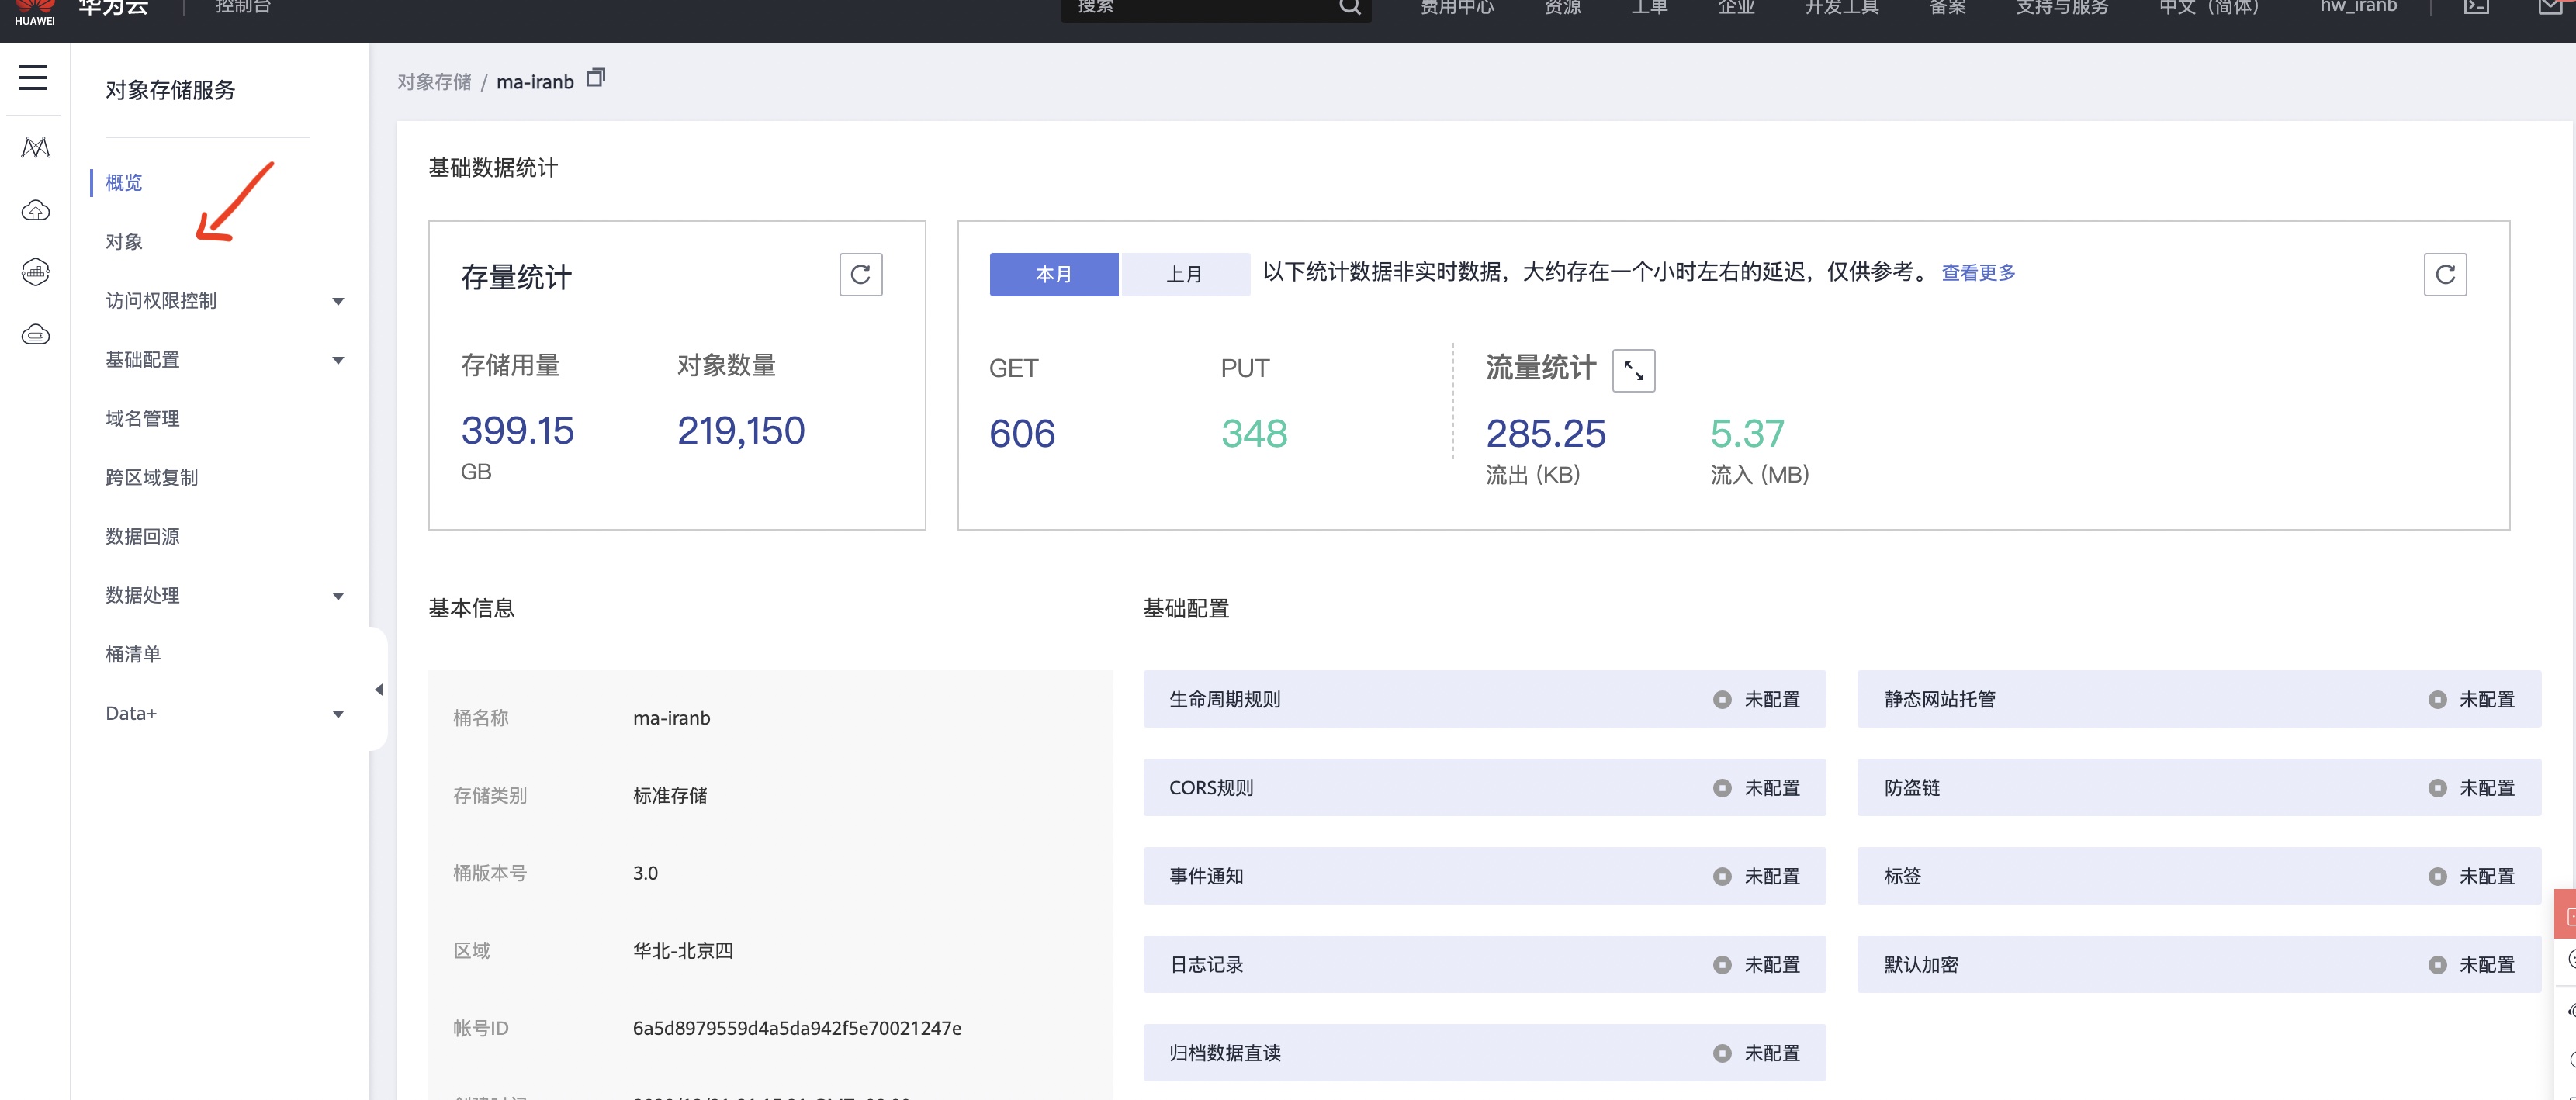Click the PUT request count 348
The image size is (2576, 1100).
[1254, 434]
